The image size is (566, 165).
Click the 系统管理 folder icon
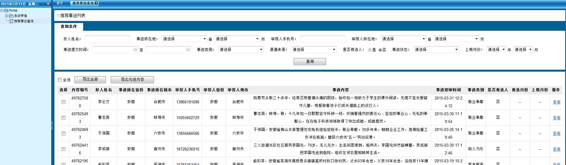(x=11, y=16)
